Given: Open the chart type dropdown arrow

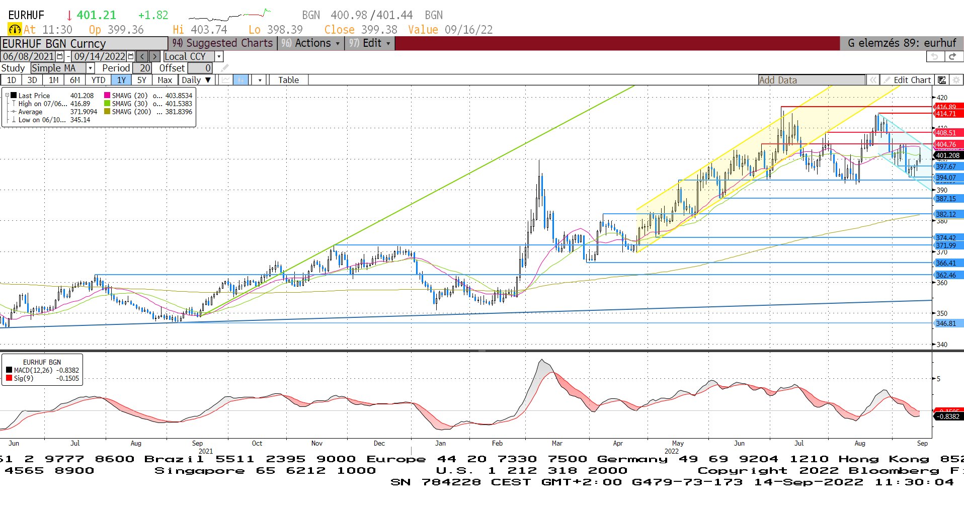Looking at the screenshot, I should 259,80.
